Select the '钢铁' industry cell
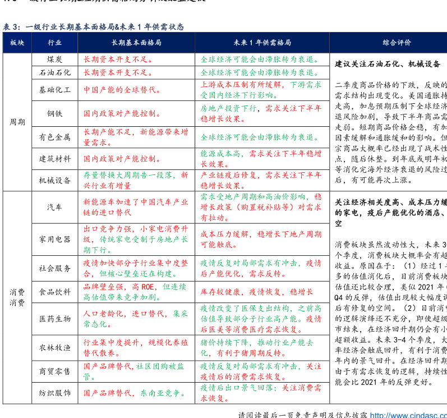The height and width of the screenshot is (418, 447). pos(55,113)
